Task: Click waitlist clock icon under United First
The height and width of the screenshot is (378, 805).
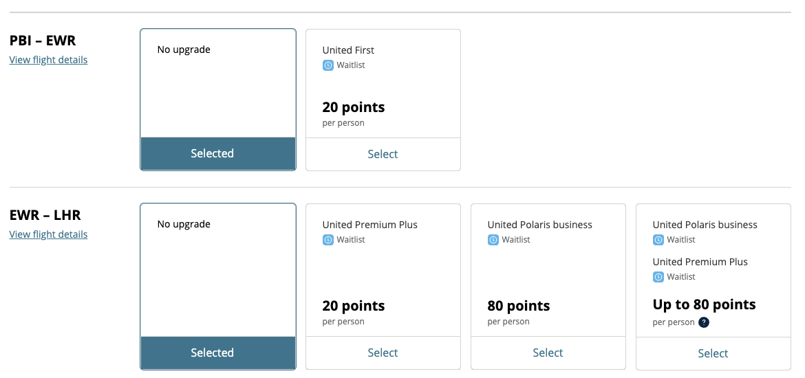Action: 328,65
